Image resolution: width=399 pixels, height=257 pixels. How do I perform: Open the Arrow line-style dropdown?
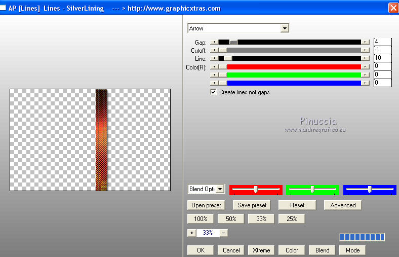(x=285, y=28)
